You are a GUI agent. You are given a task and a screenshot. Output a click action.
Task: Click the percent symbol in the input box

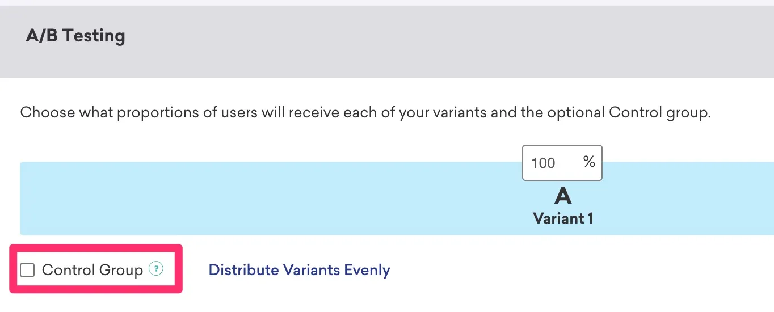tap(589, 162)
